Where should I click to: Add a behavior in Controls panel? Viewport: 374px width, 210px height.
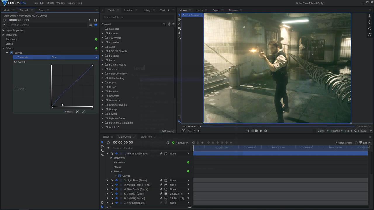pyautogui.click(x=96, y=39)
